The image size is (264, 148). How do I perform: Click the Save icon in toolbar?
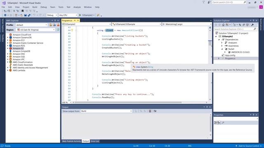(x=26, y=15)
